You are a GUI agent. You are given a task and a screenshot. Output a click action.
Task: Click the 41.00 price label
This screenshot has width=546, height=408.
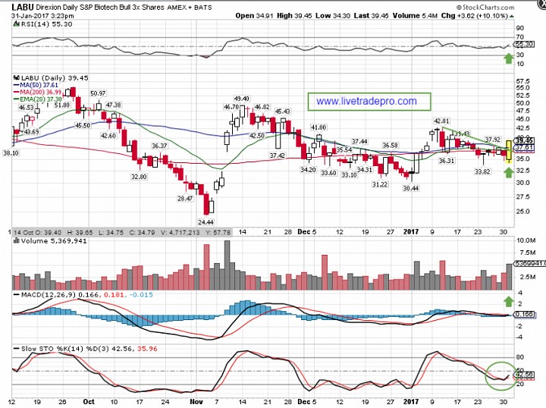click(x=318, y=127)
